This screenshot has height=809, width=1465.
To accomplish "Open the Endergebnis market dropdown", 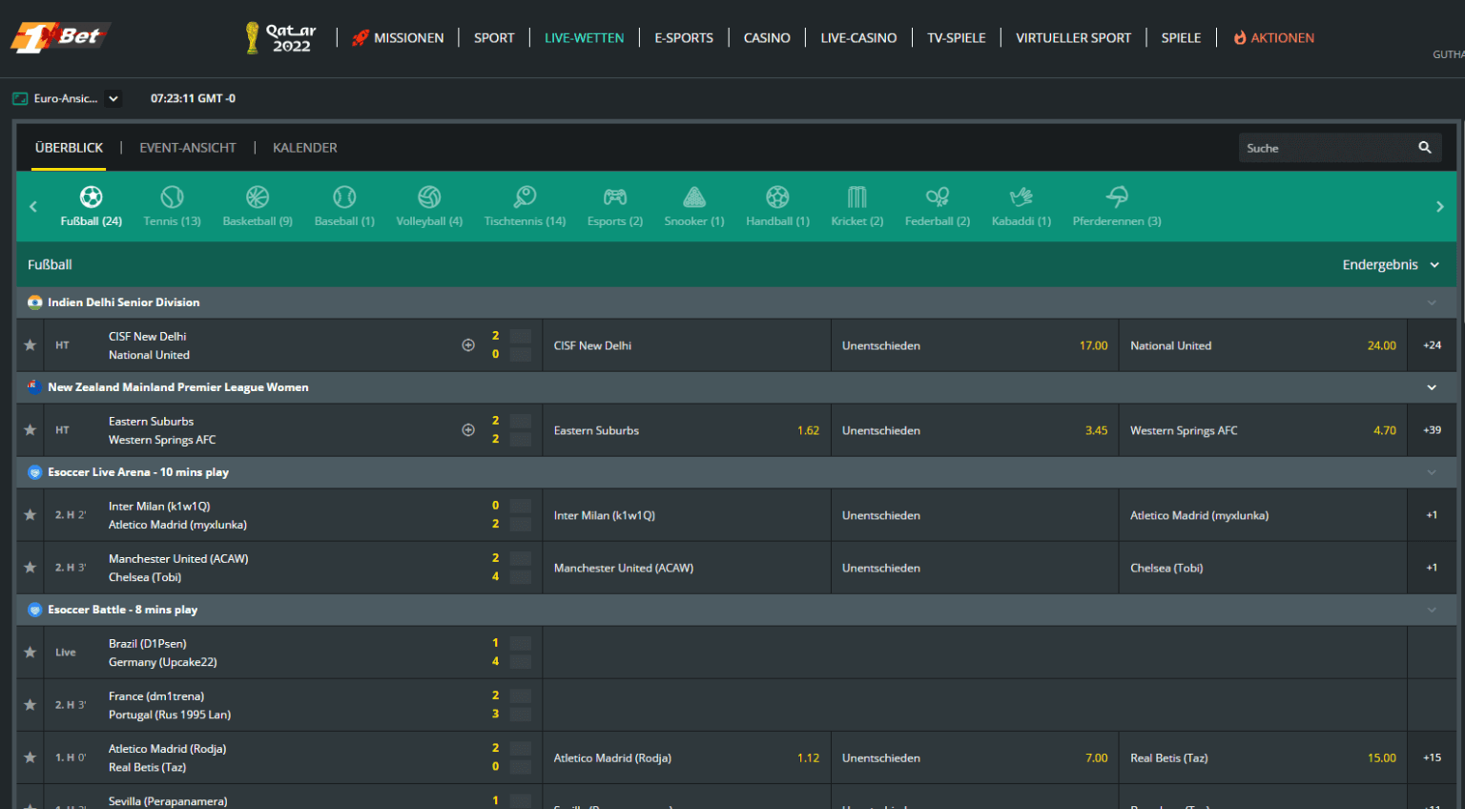I will tap(1391, 265).
